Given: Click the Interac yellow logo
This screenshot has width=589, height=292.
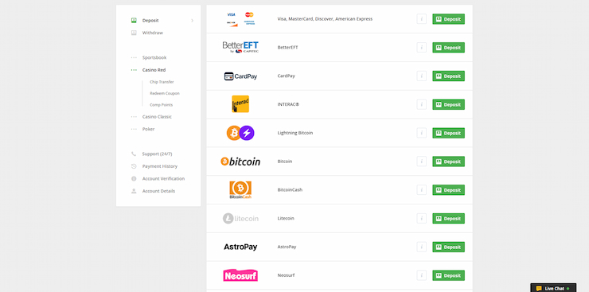Looking at the screenshot, I should coord(240,104).
